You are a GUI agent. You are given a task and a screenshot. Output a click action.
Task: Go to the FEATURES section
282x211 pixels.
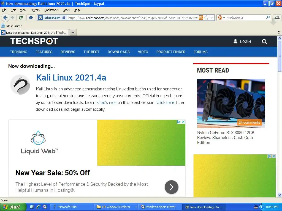pos(44,52)
